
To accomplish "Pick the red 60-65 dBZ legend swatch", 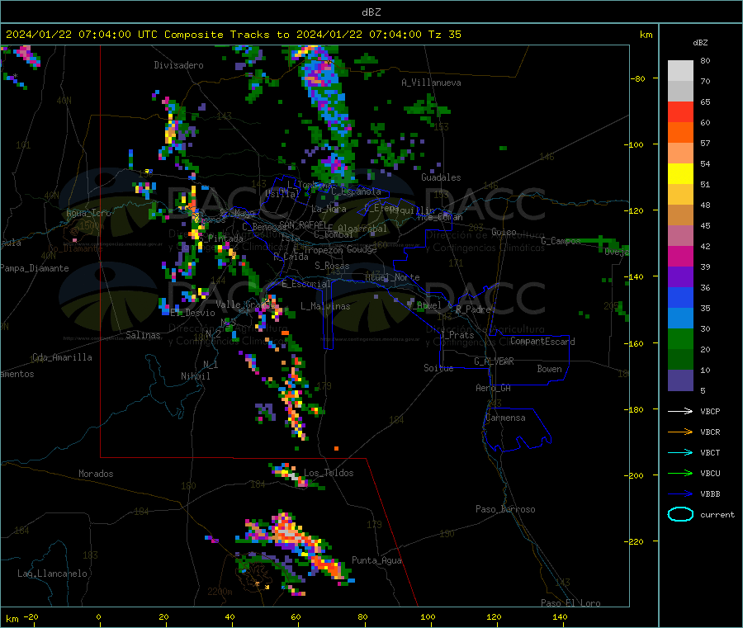I will 680,111.
